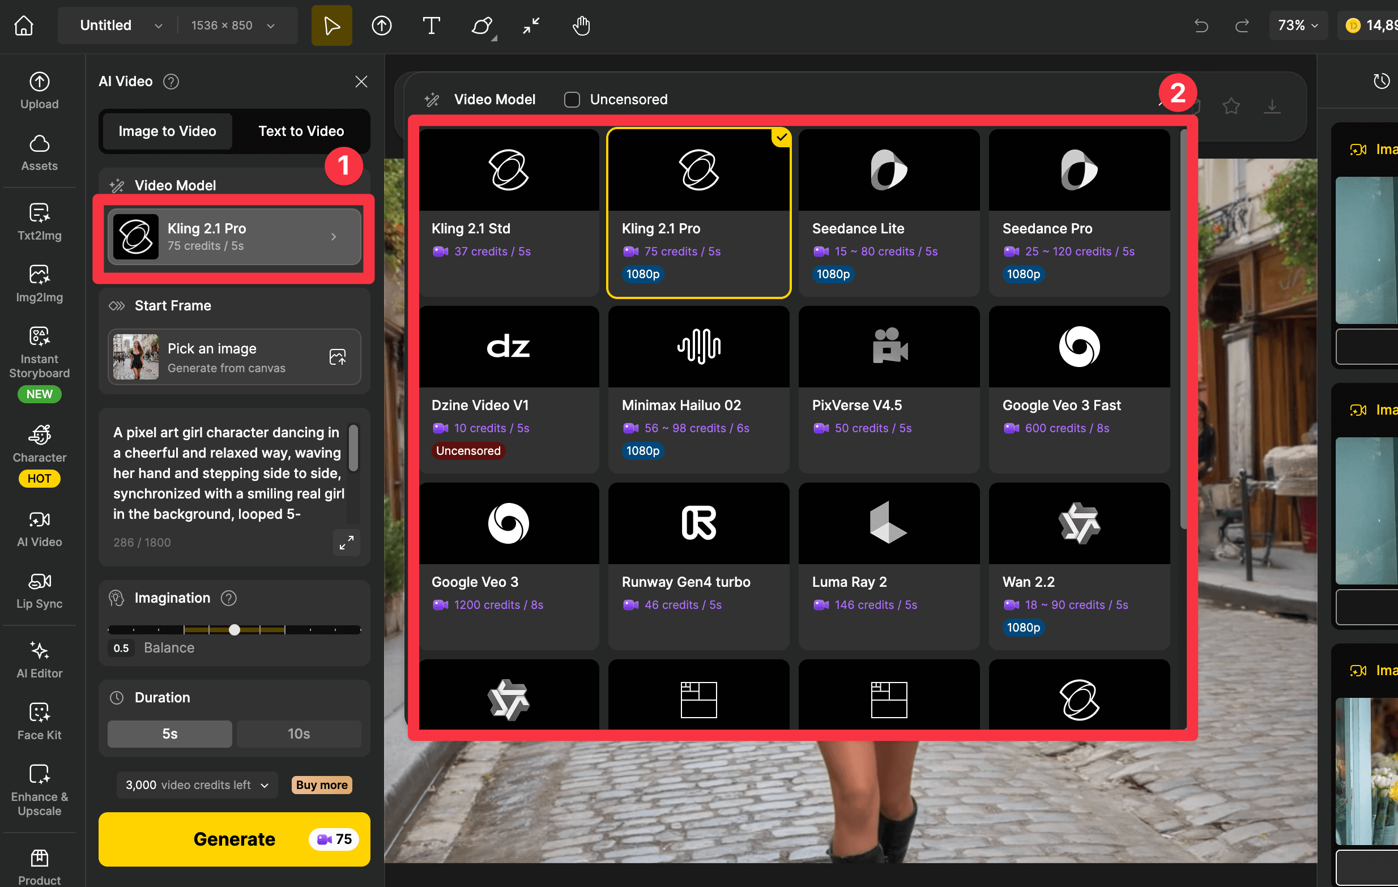The width and height of the screenshot is (1398, 887).
Task: Open the video credits left dropdown
Action: pos(197,785)
